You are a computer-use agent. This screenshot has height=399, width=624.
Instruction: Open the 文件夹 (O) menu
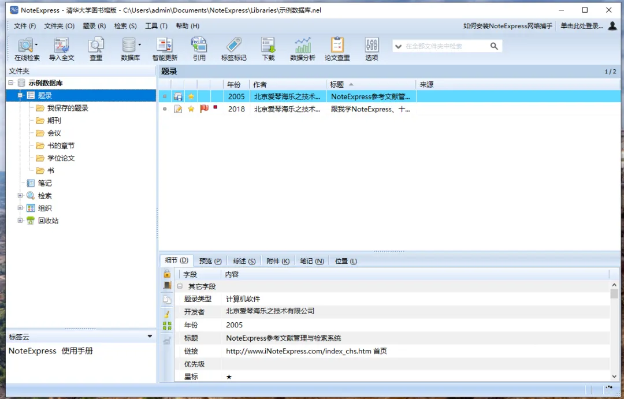pyautogui.click(x=60, y=26)
